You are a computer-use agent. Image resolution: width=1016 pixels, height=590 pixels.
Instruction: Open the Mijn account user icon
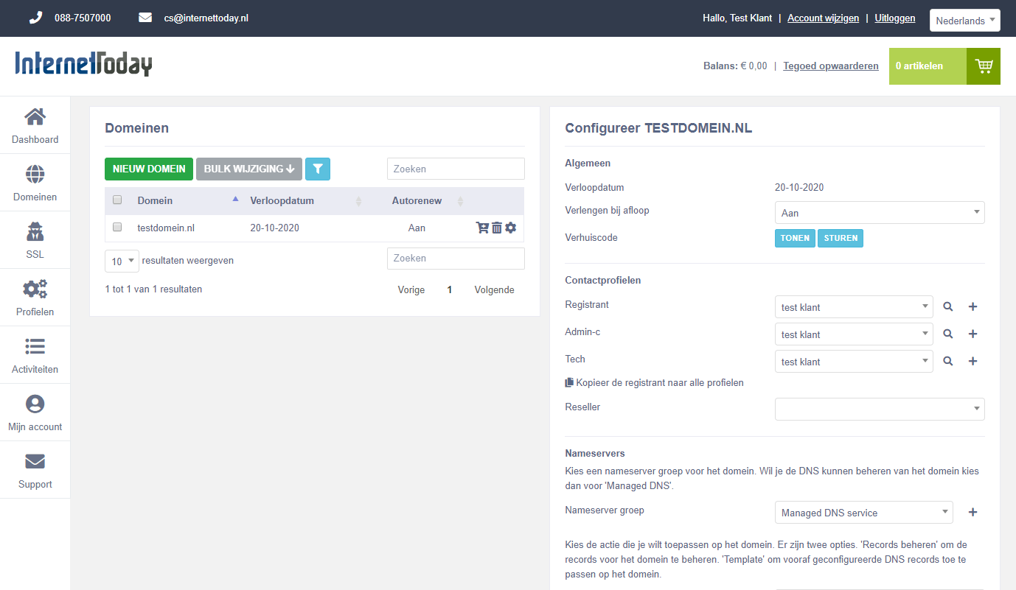click(x=35, y=404)
